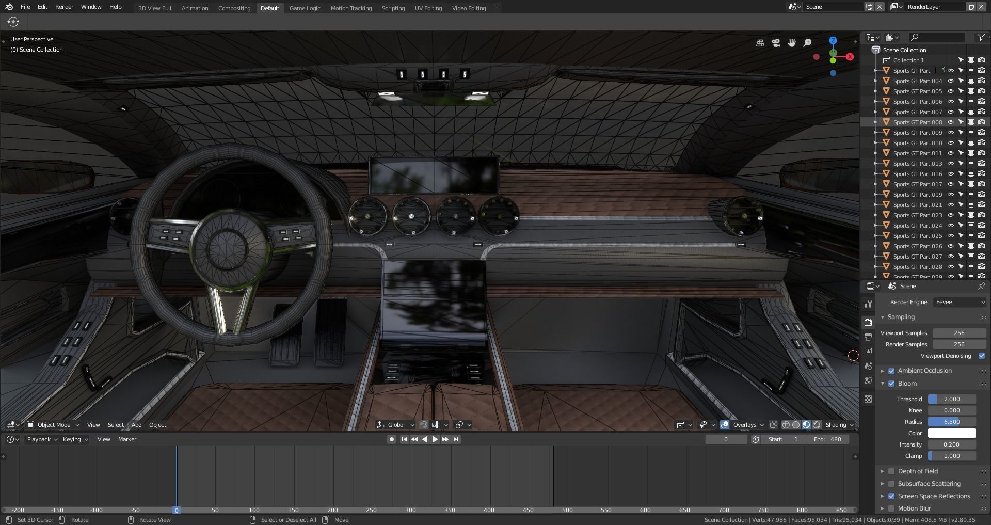Open the Playback dropdown
This screenshot has width=991, height=525.
pos(42,439)
